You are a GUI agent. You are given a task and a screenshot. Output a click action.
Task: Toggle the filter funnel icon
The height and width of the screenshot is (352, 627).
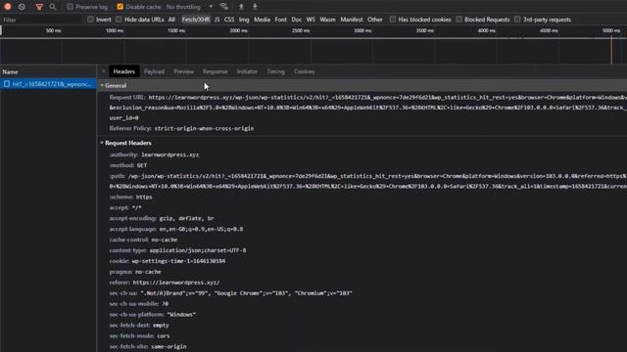coord(39,7)
